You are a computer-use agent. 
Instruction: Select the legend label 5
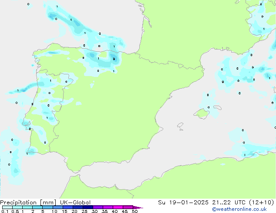[x=43, y=211]
